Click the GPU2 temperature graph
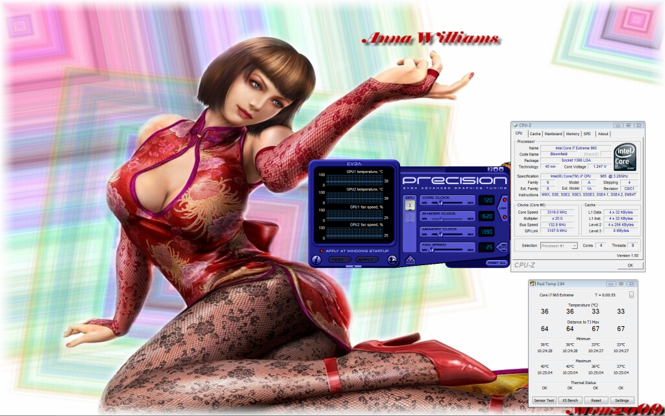The width and height of the screenshot is (665, 416). 355,198
